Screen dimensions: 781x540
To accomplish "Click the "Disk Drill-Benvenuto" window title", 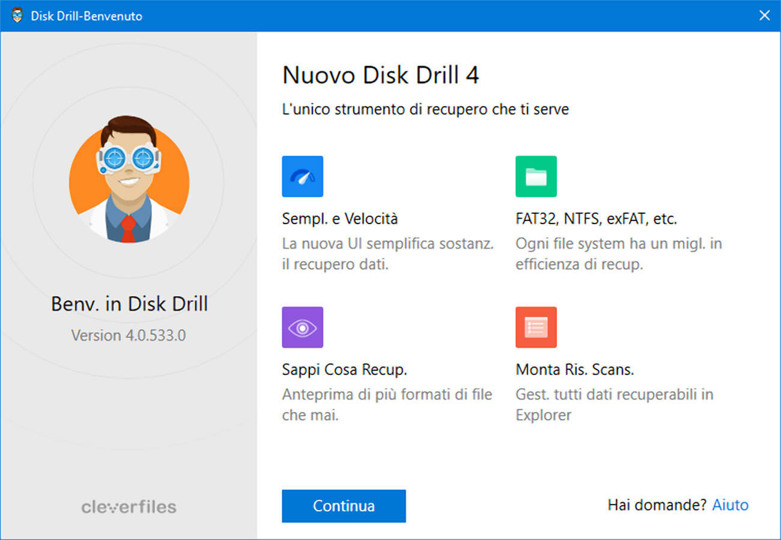I will pos(87,16).
